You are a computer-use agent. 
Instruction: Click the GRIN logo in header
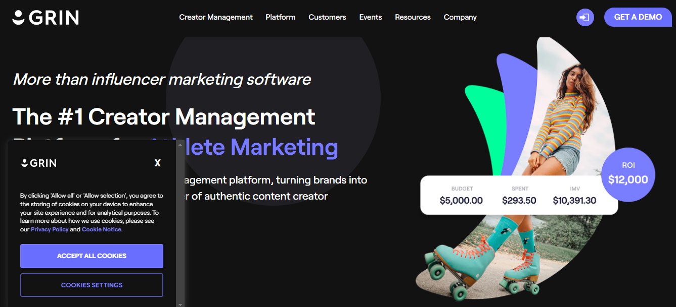(x=46, y=18)
